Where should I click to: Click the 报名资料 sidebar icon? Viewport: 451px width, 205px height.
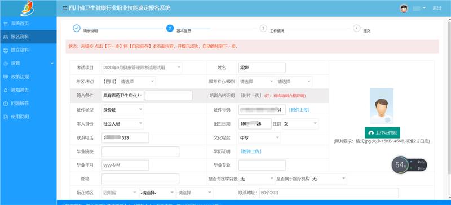click(6, 37)
